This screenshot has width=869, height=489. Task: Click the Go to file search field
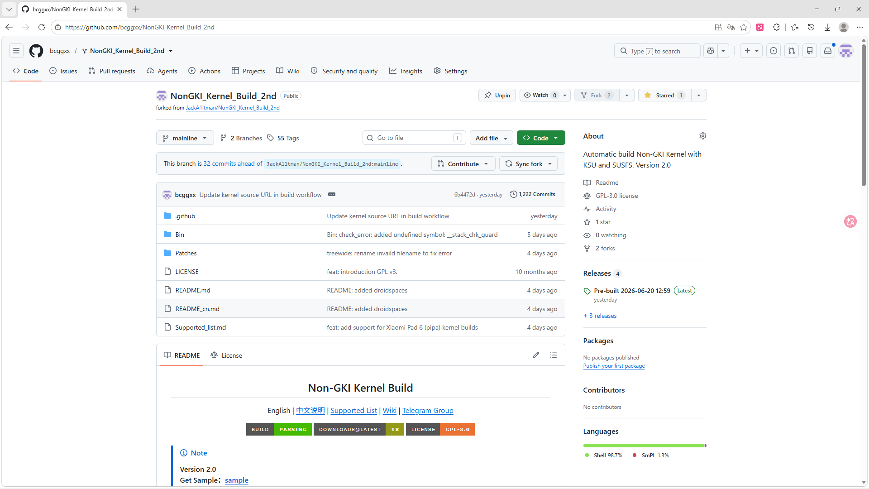(414, 138)
